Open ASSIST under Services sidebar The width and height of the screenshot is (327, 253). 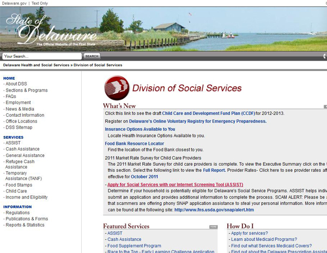(13, 143)
